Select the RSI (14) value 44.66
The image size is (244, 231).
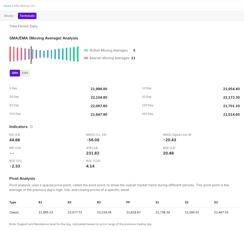[15, 140]
